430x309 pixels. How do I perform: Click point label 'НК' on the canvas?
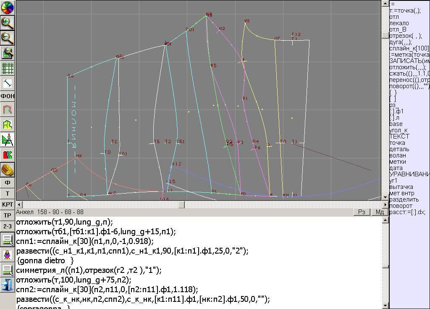point(79,156)
